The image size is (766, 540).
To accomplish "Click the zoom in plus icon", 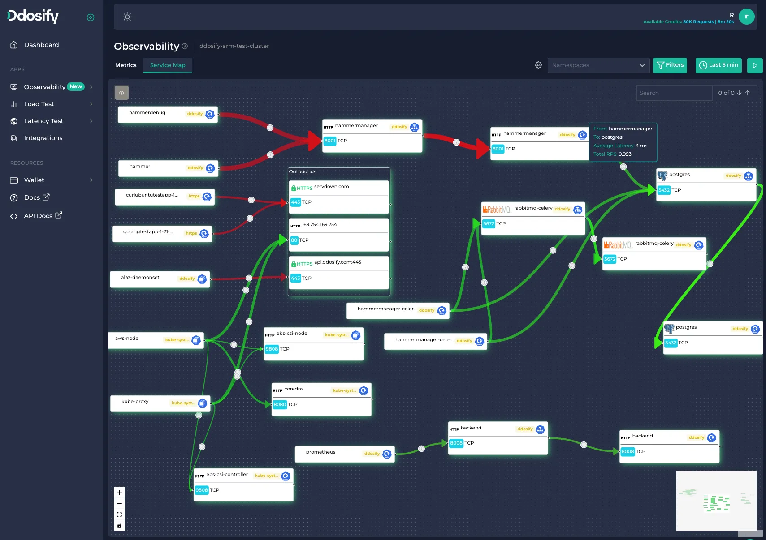I will pos(119,493).
